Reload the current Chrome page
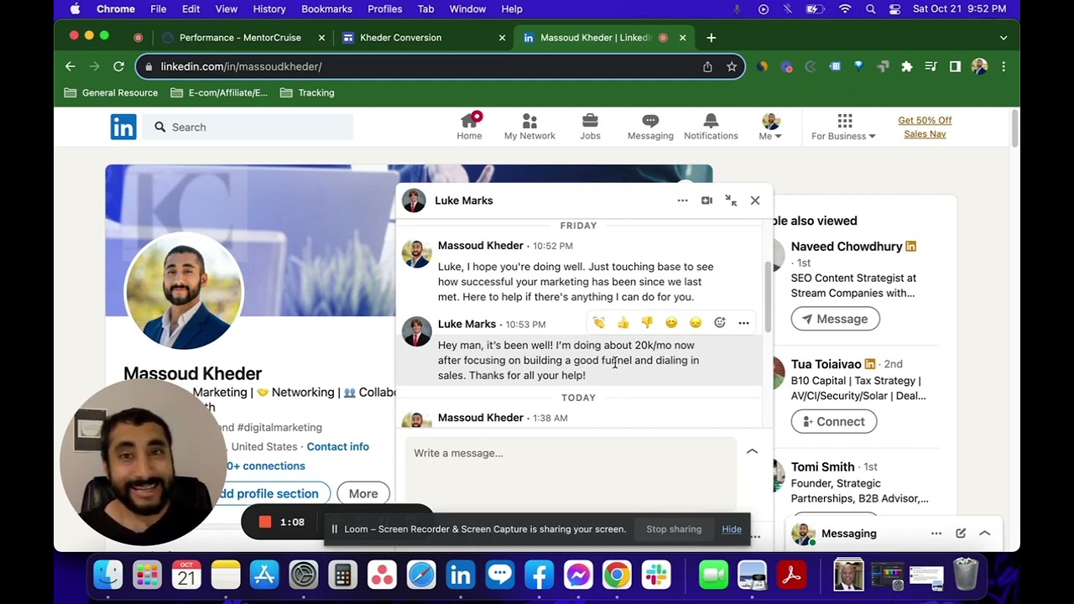1074x604 pixels. pos(119,66)
